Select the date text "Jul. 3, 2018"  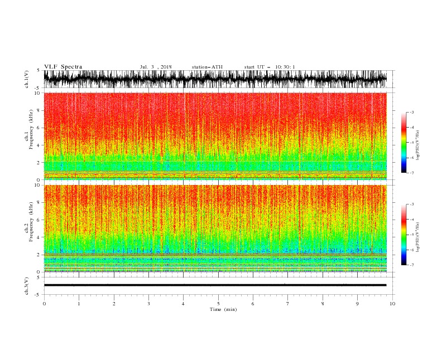(156, 67)
